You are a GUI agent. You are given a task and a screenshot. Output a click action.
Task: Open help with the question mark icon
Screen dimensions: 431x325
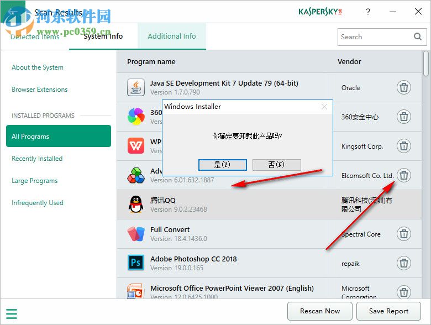[x=368, y=12]
